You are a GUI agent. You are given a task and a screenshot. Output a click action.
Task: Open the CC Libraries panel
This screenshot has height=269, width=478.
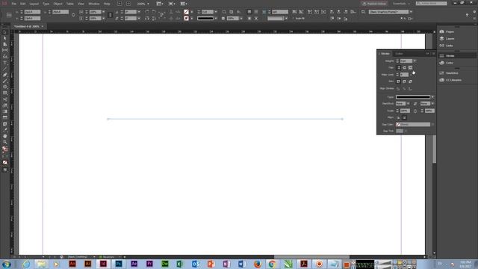[450, 80]
